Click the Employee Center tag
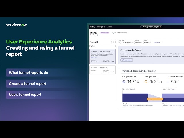184x138 pixels. tap(105, 33)
